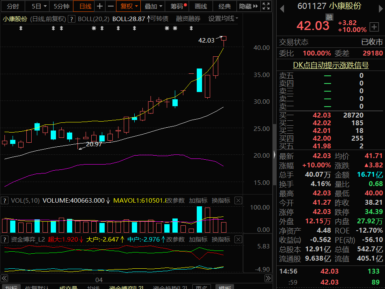This screenshot has height=289, width=385.
Task: Open the 更多 indicators button at bottom
Action: click(x=201, y=287)
